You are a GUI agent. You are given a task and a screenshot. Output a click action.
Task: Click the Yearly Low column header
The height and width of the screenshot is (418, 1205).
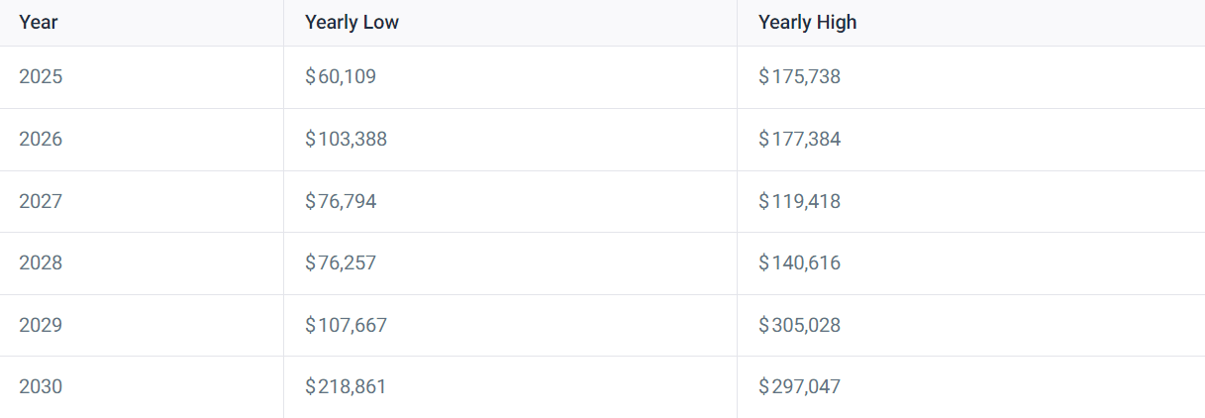click(351, 23)
